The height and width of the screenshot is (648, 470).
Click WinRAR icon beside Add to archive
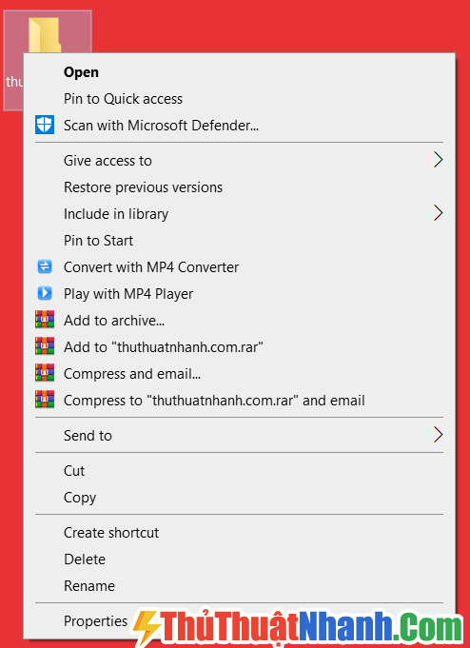coord(44,321)
